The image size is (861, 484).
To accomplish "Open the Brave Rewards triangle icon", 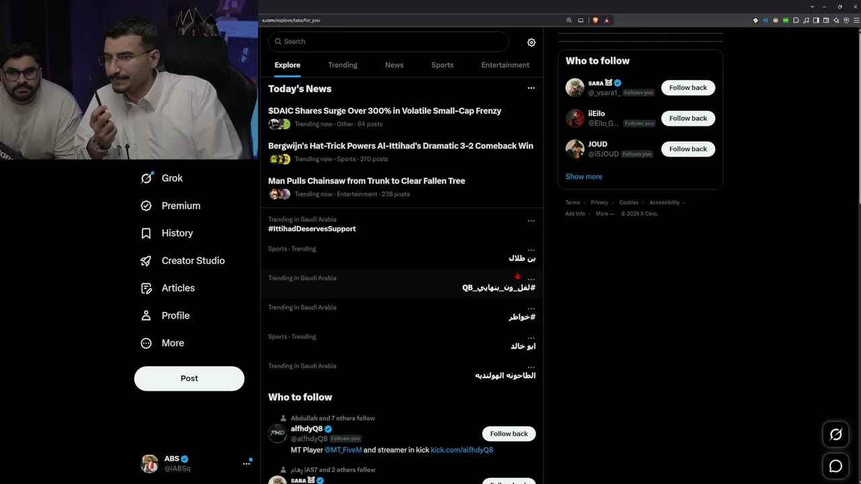I will (607, 20).
